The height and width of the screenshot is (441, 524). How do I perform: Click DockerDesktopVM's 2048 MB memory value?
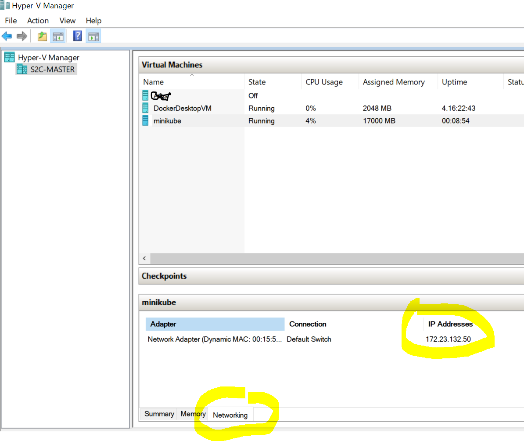(377, 108)
